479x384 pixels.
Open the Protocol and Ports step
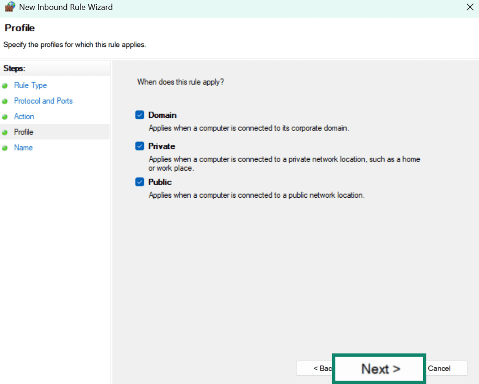[43, 101]
